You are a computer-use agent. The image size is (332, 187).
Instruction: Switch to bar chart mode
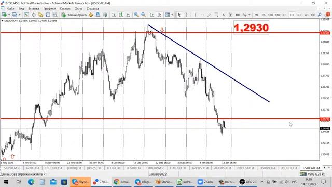[114, 15]
